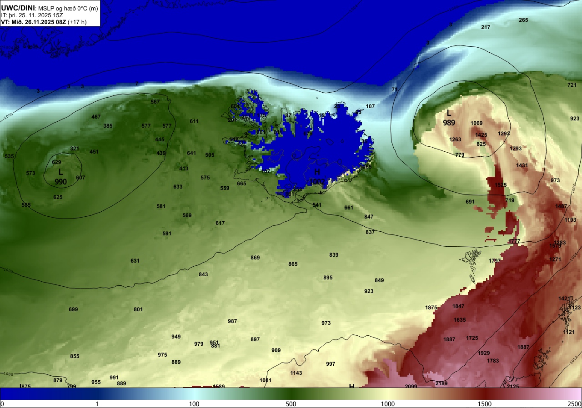The height and width of the screenshot is (408, 582).
Task: Click the value '265' in the top right
Action: [x=523, y=20]
